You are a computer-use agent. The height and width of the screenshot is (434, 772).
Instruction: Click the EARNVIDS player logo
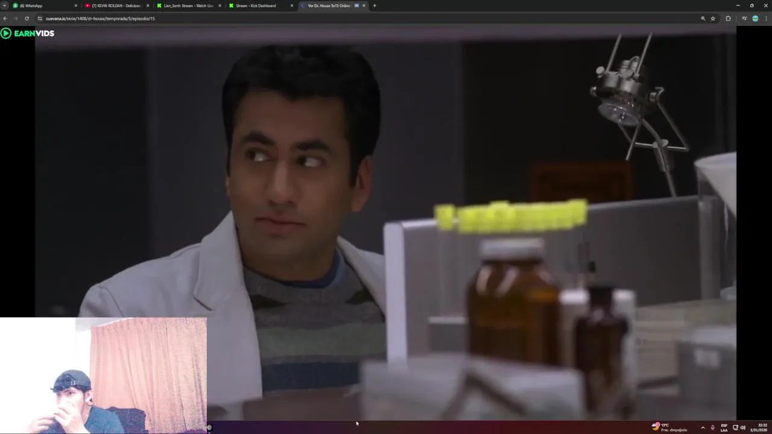pyautogui.click(x=28, y=33)
